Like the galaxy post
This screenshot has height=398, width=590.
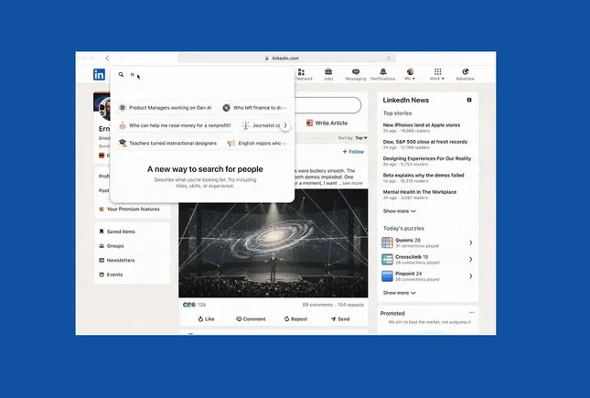coord(205,319)
